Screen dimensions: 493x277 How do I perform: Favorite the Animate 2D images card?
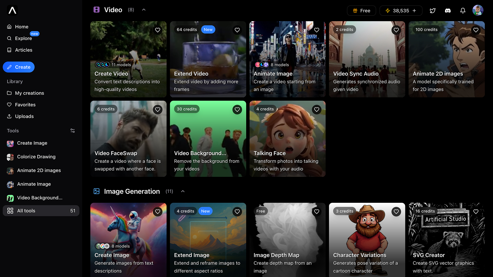tap(476, 30)
